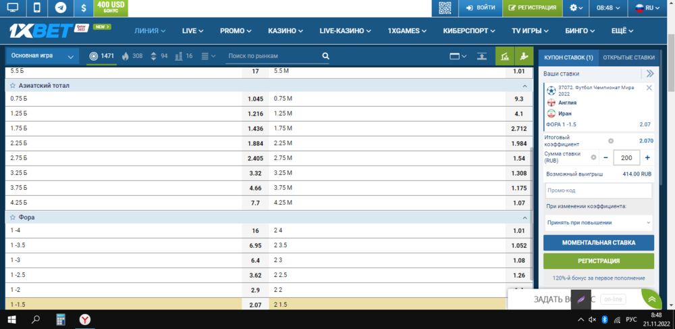
Task: Collapse the Фора section chevron
Action: tap(524, 218)
